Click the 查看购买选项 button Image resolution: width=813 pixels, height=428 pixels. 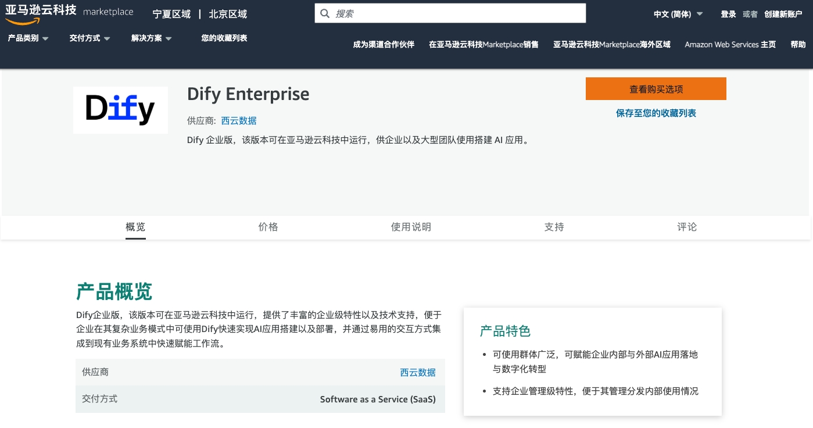click(656, 89)
